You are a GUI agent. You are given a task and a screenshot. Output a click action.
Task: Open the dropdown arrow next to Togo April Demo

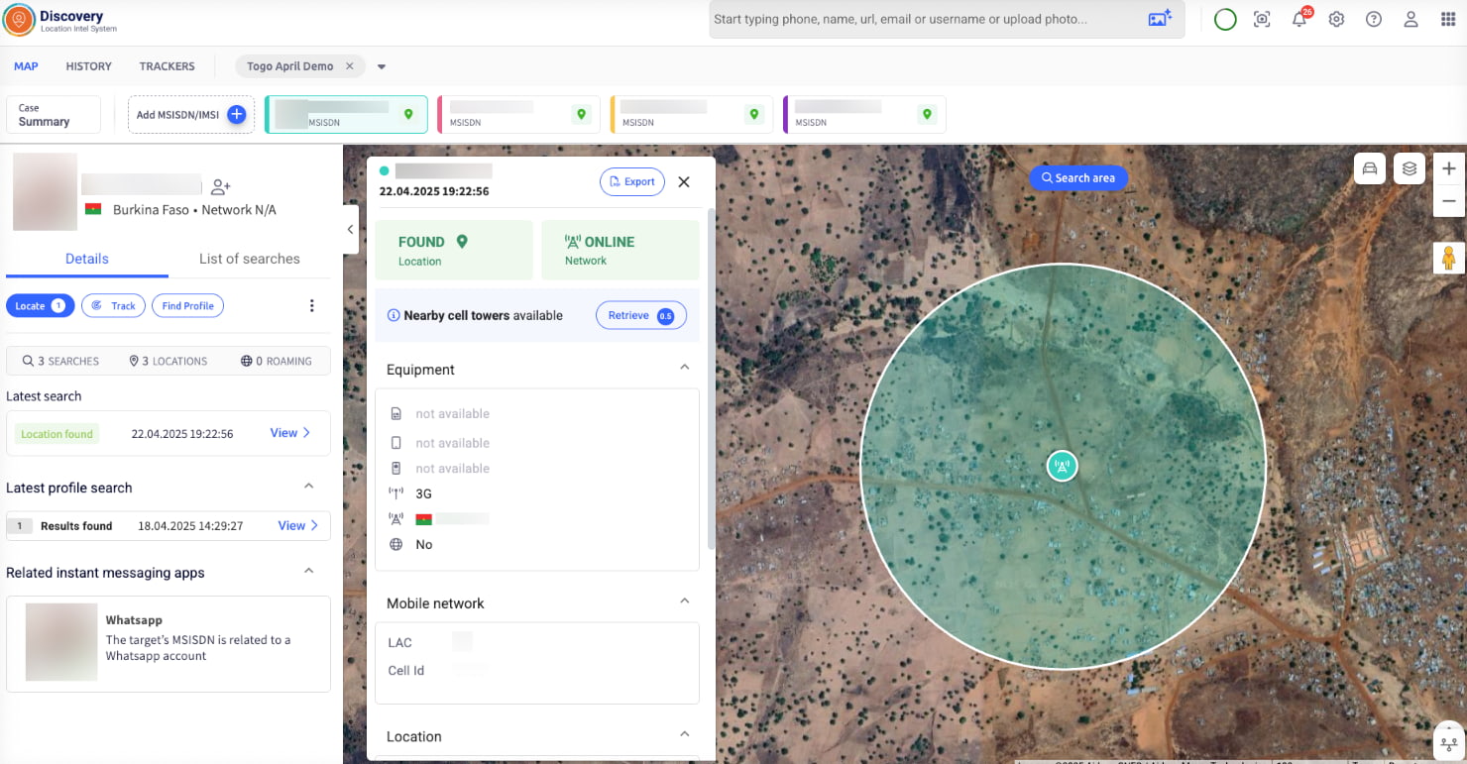[x=382, y=67]
